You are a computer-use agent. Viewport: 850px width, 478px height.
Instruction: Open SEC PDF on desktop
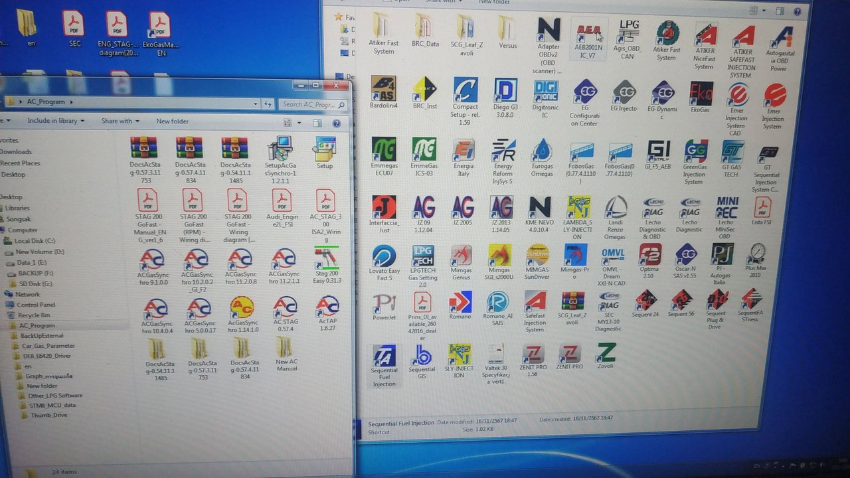[73, 24]
